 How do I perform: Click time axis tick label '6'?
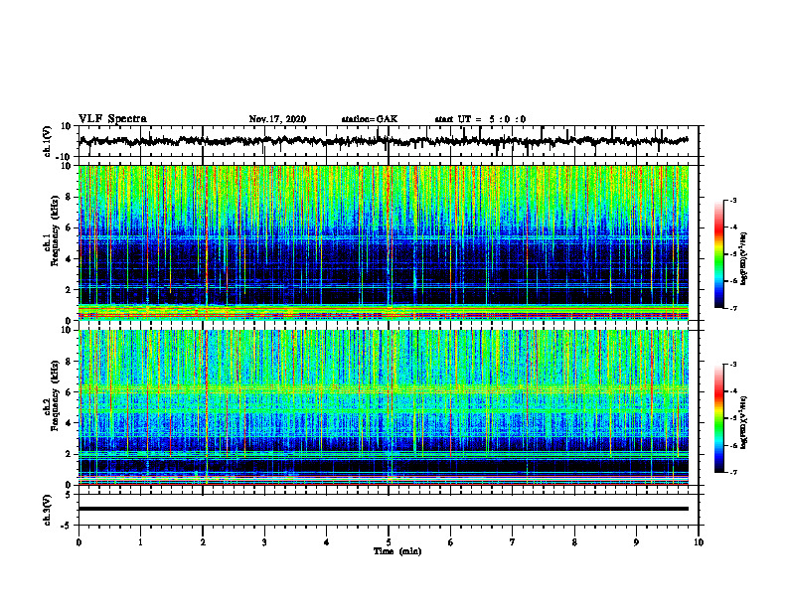(x=451, y=542)
